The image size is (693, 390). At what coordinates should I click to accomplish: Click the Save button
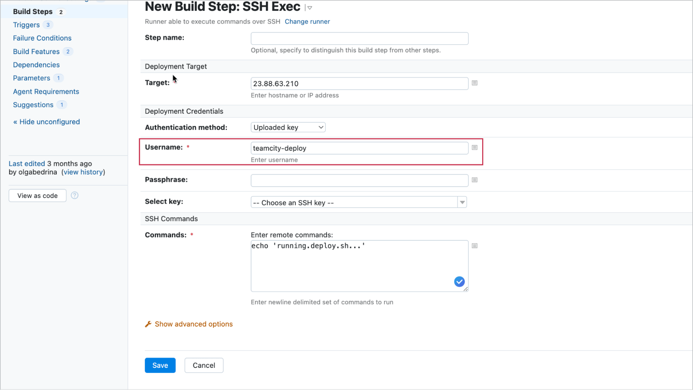click(160, 365)
